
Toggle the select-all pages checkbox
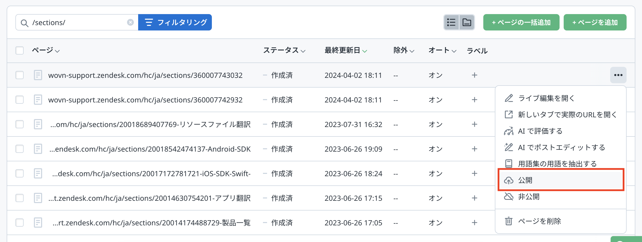tap(20, 50)
